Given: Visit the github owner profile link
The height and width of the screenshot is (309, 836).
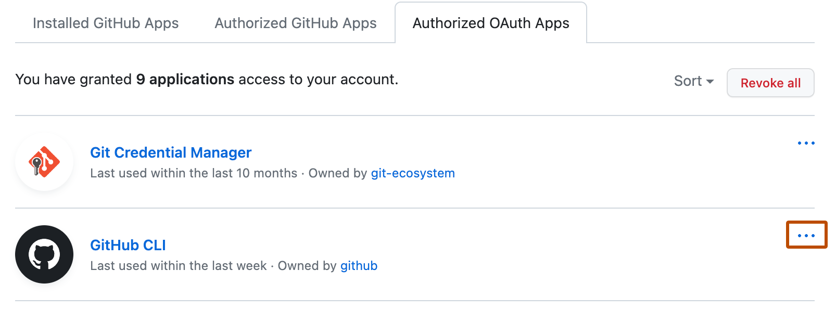Looking at the screenshot, I should tap(359, 266).
